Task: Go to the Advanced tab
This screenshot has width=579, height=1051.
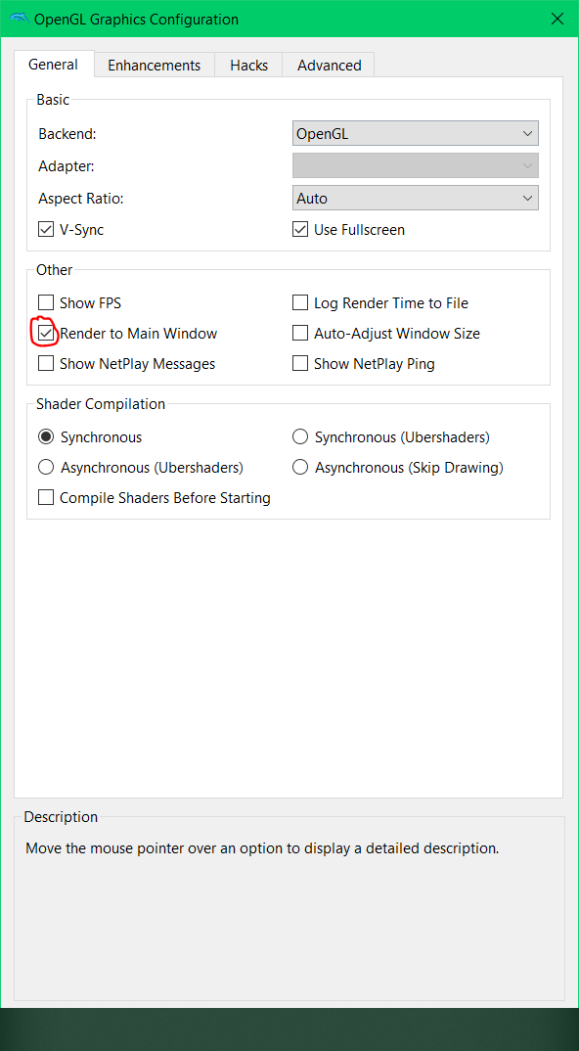Action: tap(329, 65)
